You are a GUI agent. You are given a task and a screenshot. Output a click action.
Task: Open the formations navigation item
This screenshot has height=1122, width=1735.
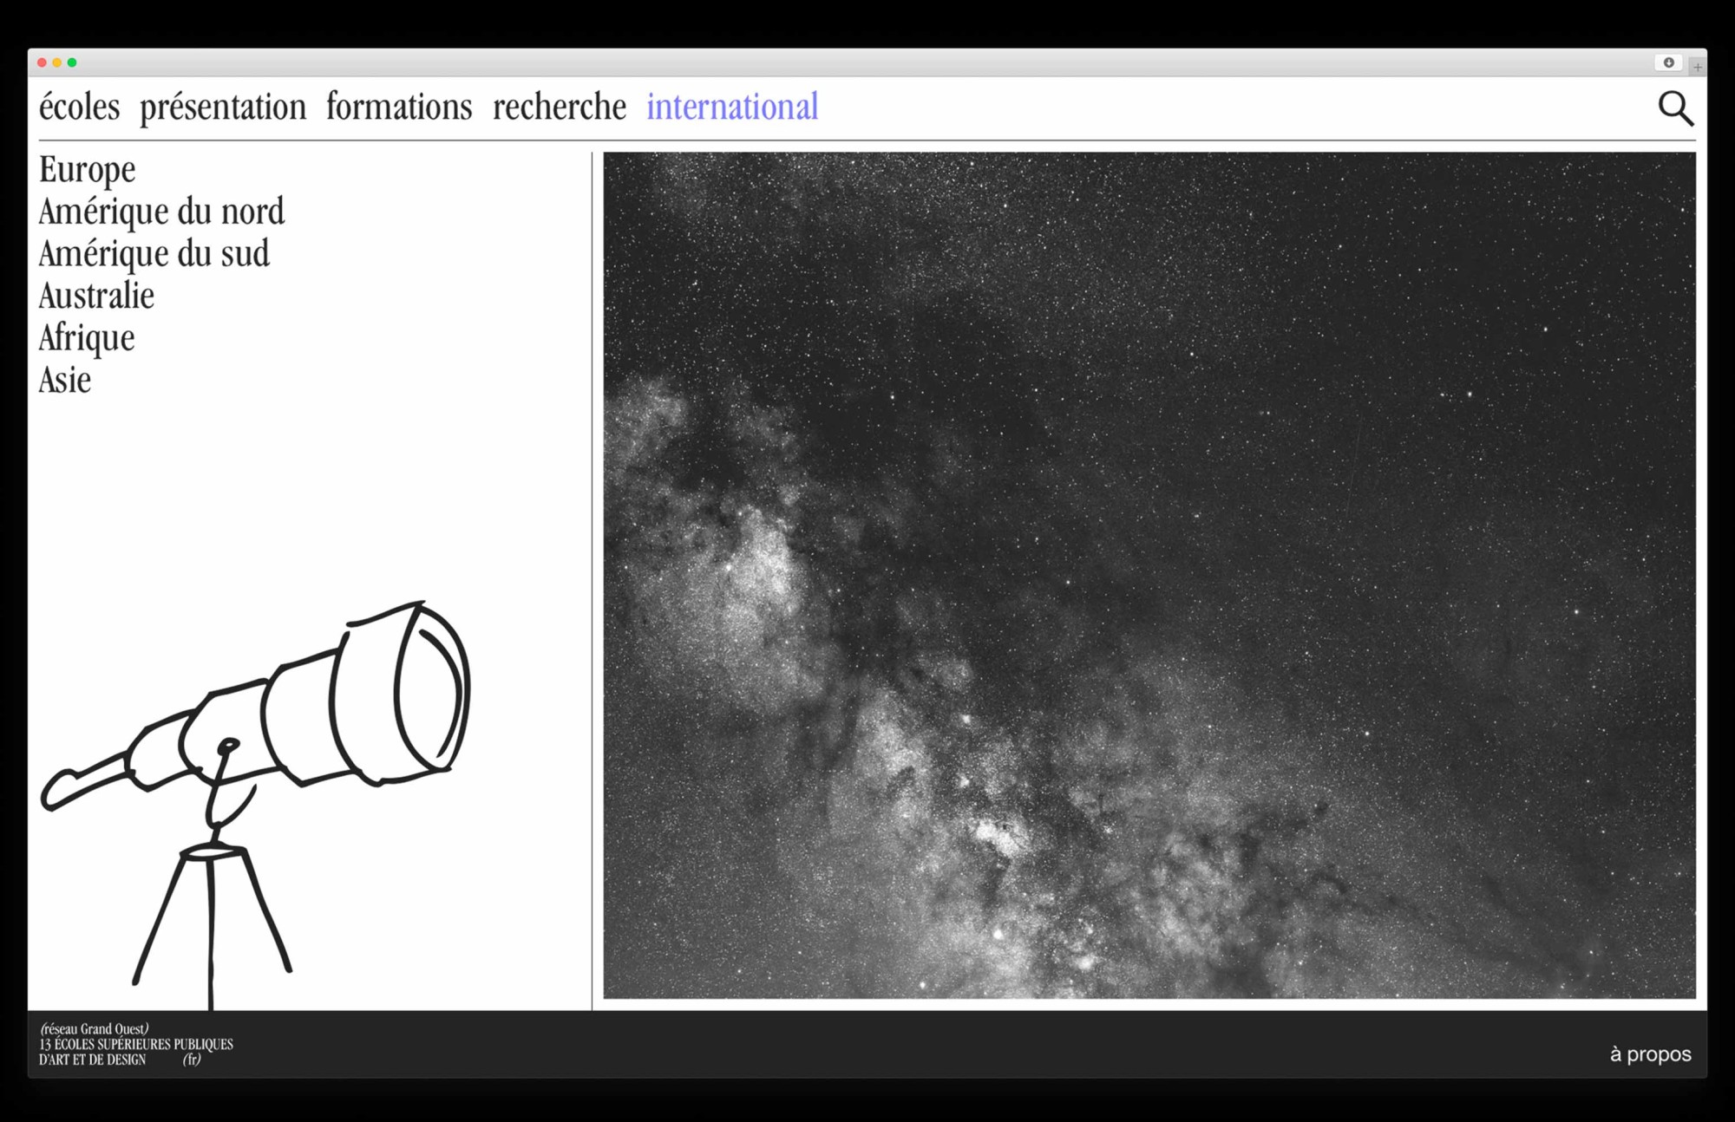click(x=399, y=108)
